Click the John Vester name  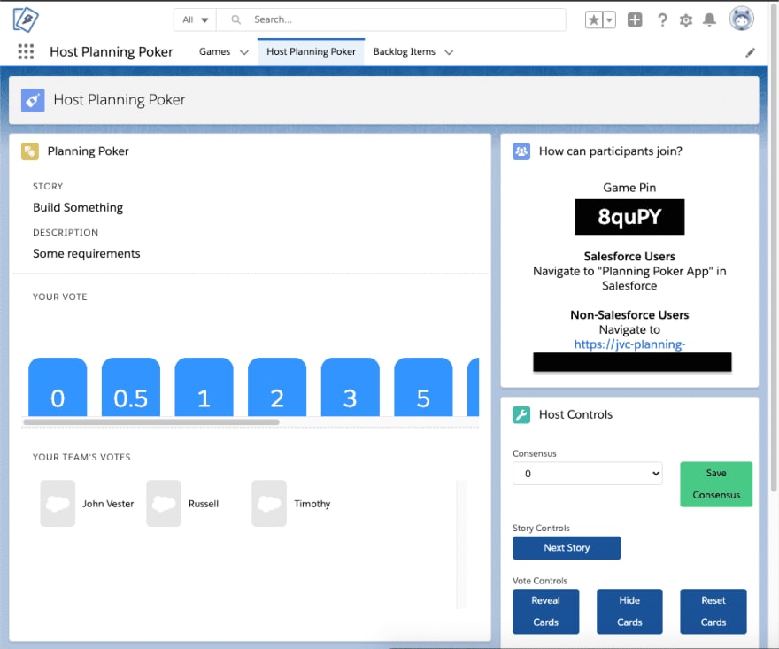pos(108,504)
